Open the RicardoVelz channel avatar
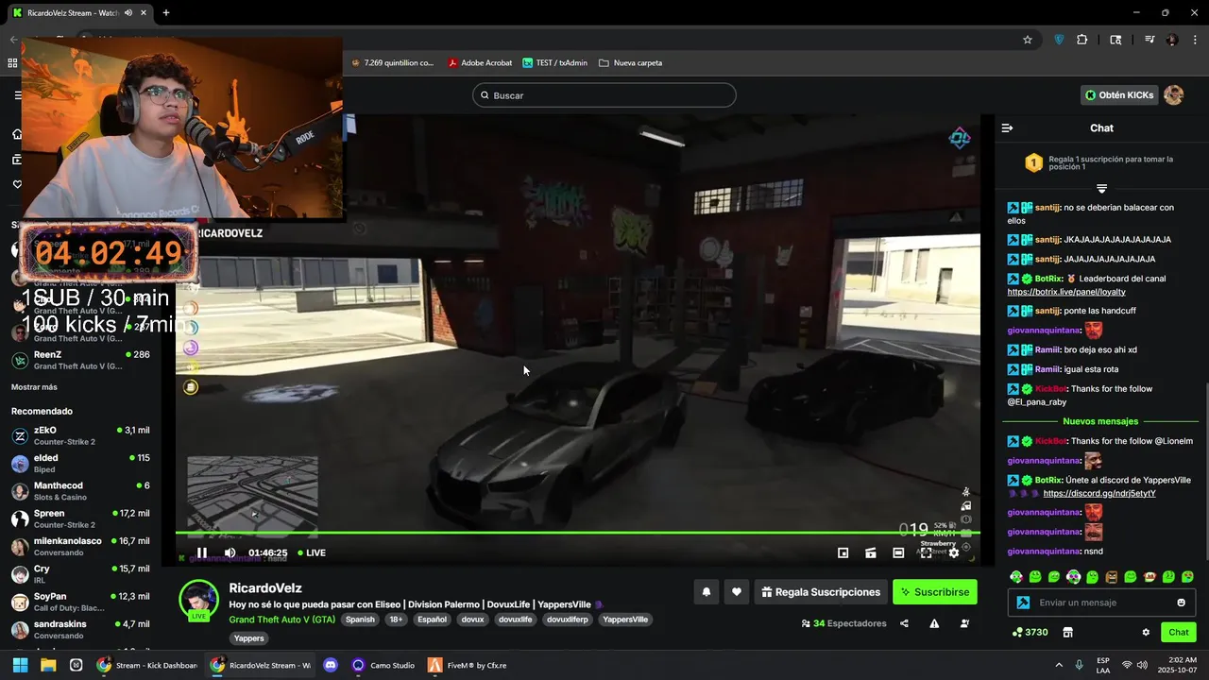Image resolution: width=1209 pixels, height=680 pixels. tap(198, 601)
